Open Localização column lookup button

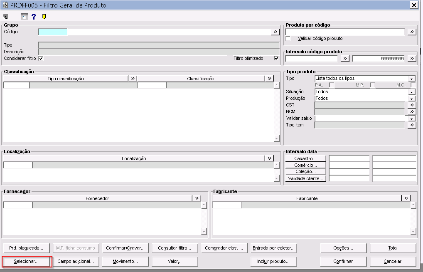pyautogui.click(x=269, y=158)
